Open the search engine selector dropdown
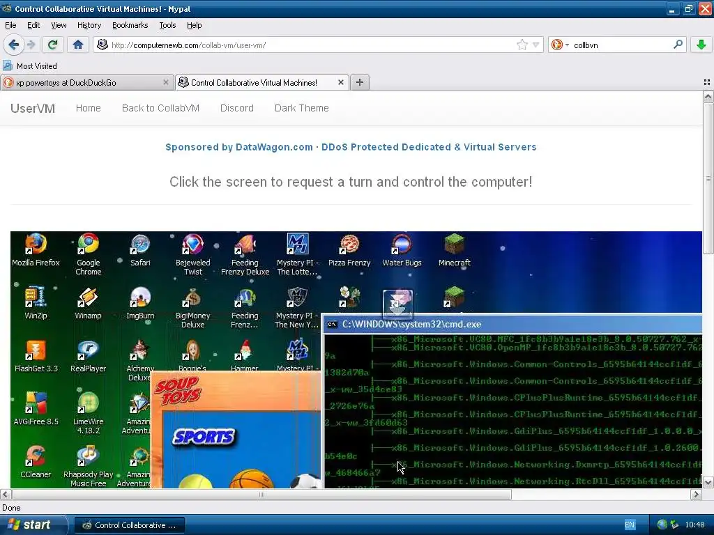714x535 pixels. [x=560, y=45]
